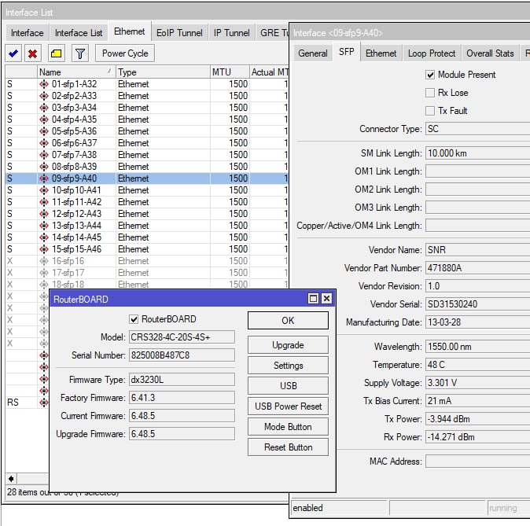Click interface icon of 12-sfp12-A43 row
This screenshot has height=526, width=530.
(x=44, y=214)
